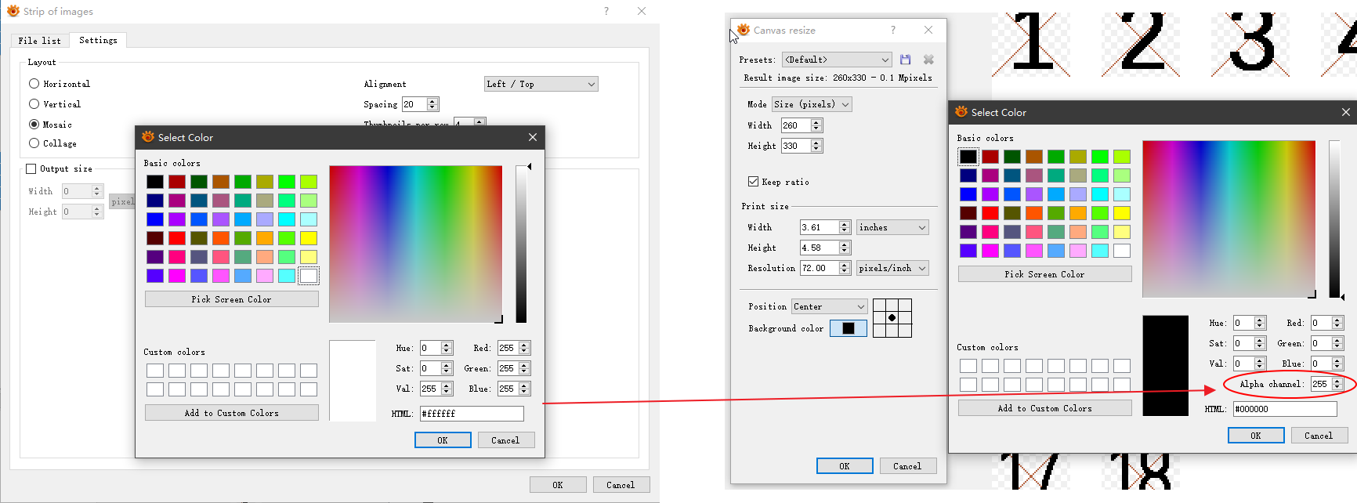Click print Height 4.58 field
The height and width of the screenshot is (503, 1357).
tap(820, 248)
